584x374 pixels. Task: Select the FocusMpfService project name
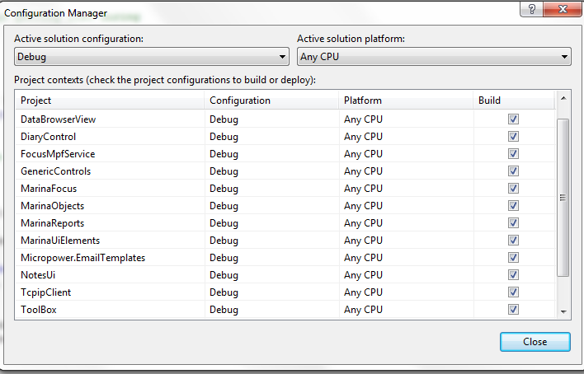pos(58,154)
